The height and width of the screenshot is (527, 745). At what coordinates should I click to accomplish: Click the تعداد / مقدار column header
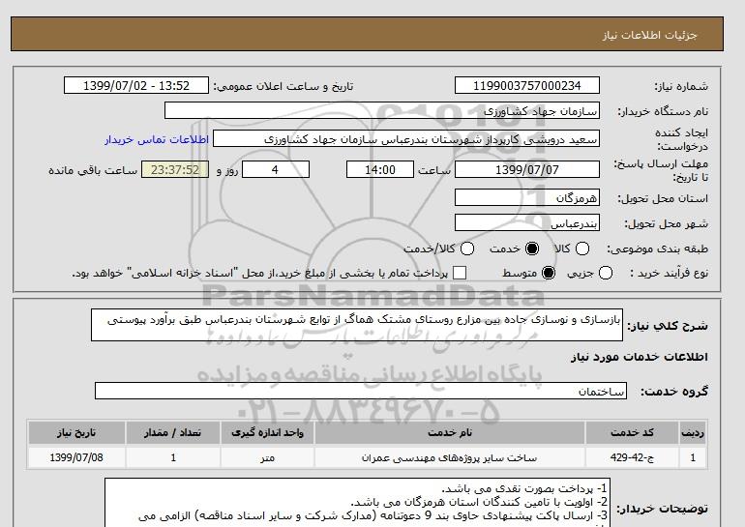pyautogui.click(x=173, y=432)
